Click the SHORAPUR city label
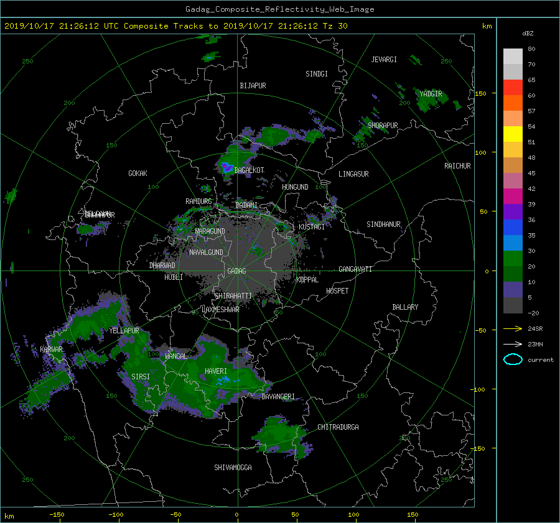The height and width of the screenshot is (523, 560). click(x=383, y=125)
